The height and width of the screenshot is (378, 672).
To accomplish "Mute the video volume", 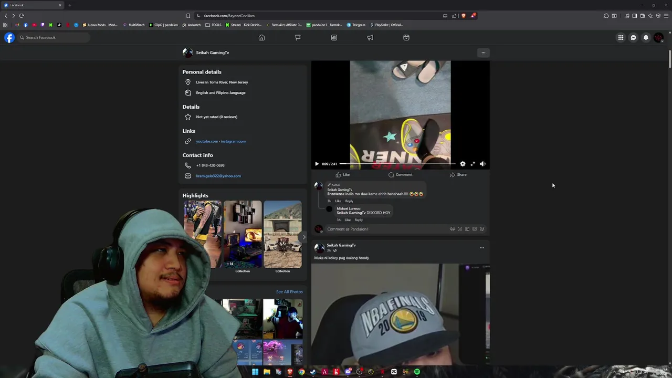I will (482, 164).
